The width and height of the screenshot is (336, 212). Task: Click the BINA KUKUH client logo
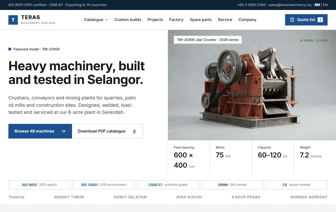tap(189, 197)
